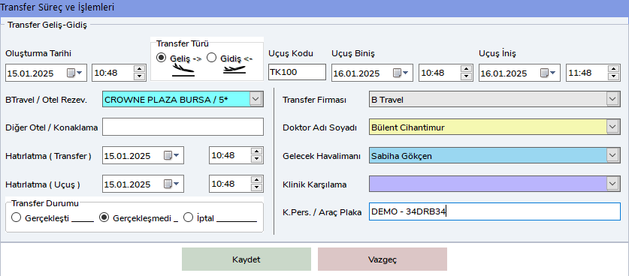The image size is (629, 276).
Task: Decrease Hatırlatma (Transfer) time down arrow
Action: coord(257,159)
